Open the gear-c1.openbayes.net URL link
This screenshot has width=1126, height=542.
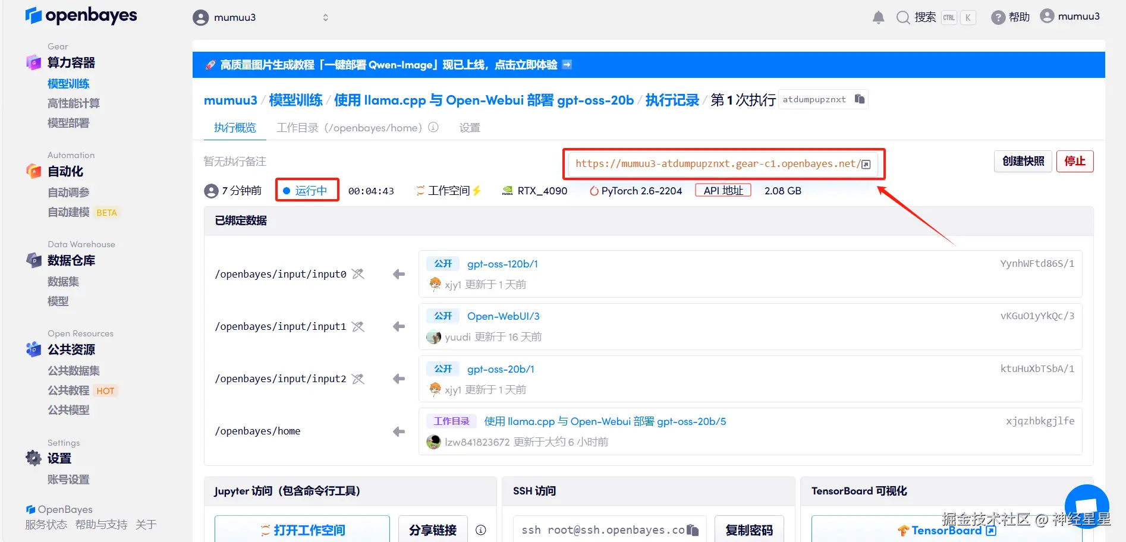(x=718, y=164)
